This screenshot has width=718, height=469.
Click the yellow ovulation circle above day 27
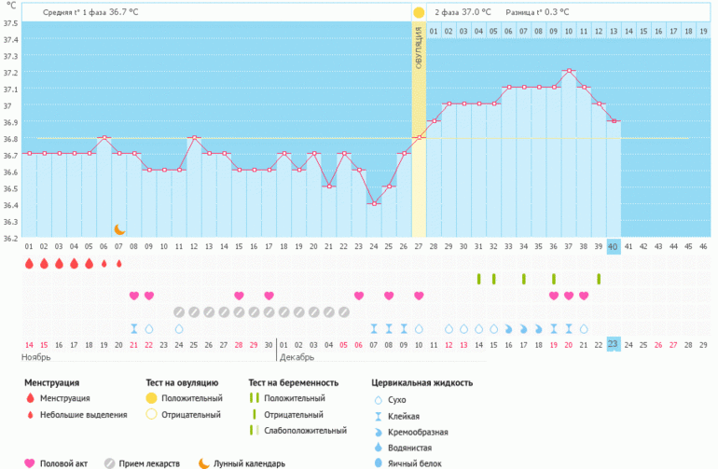tap(419, 13)
